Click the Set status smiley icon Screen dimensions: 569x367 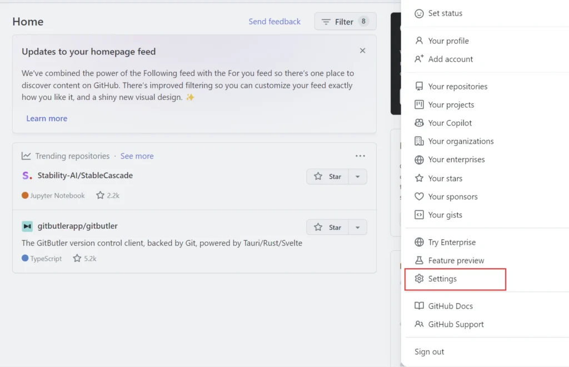coord(419,13)
